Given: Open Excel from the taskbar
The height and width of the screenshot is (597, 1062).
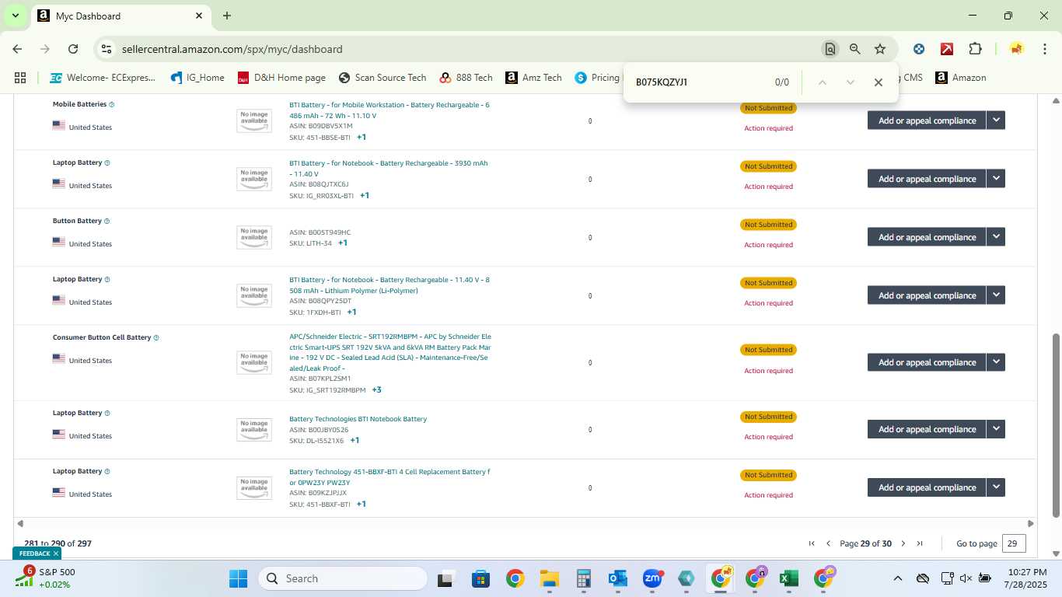Looking at the screenshot, I should (789, 578).
